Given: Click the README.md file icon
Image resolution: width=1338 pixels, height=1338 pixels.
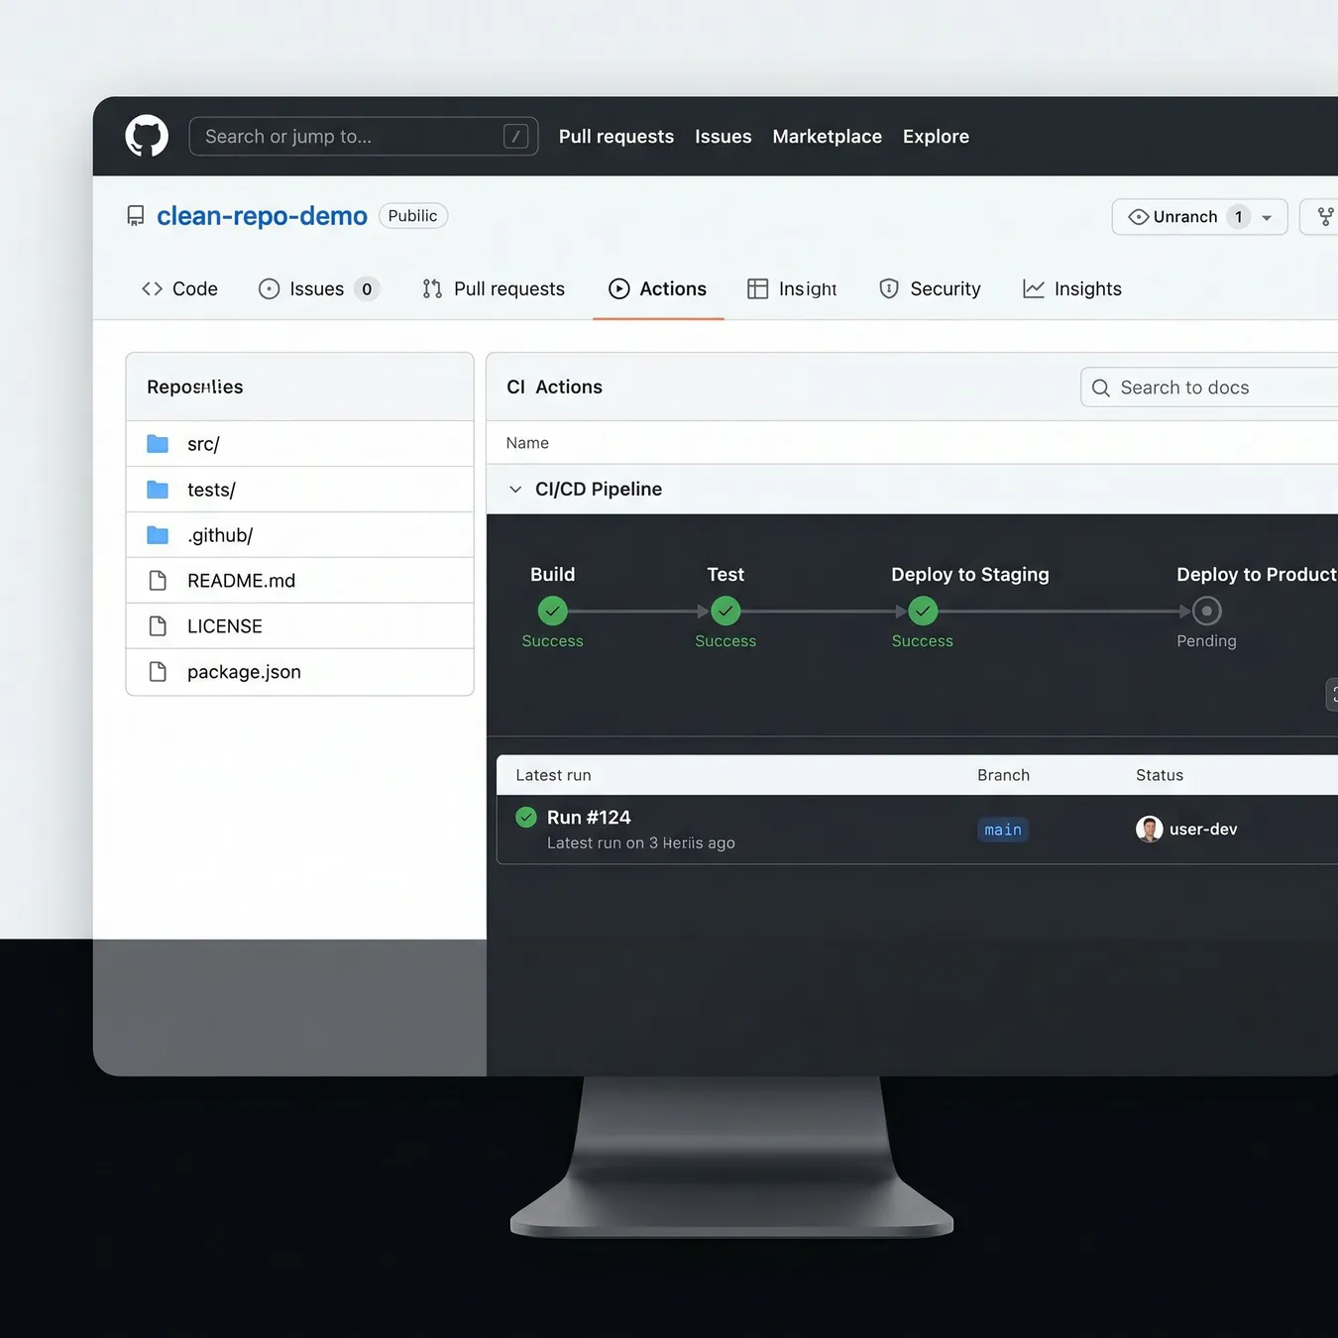Looking at the screenshot, I should coord(158,580).
